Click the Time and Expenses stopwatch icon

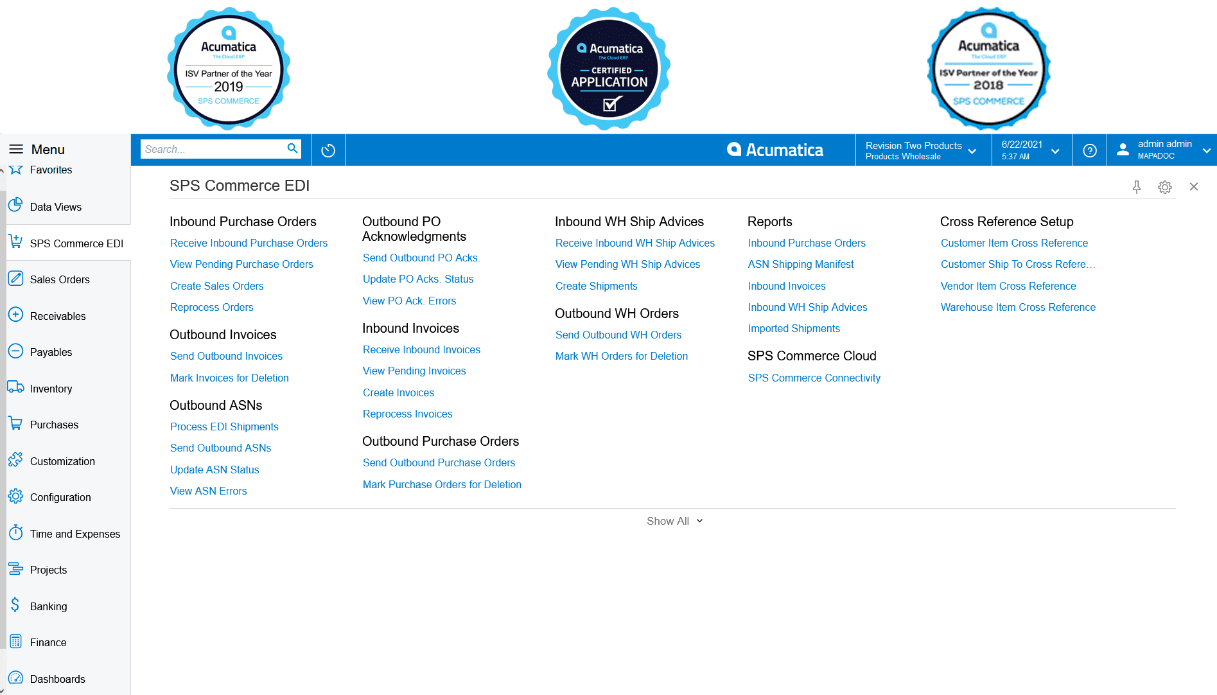(16, 532)
